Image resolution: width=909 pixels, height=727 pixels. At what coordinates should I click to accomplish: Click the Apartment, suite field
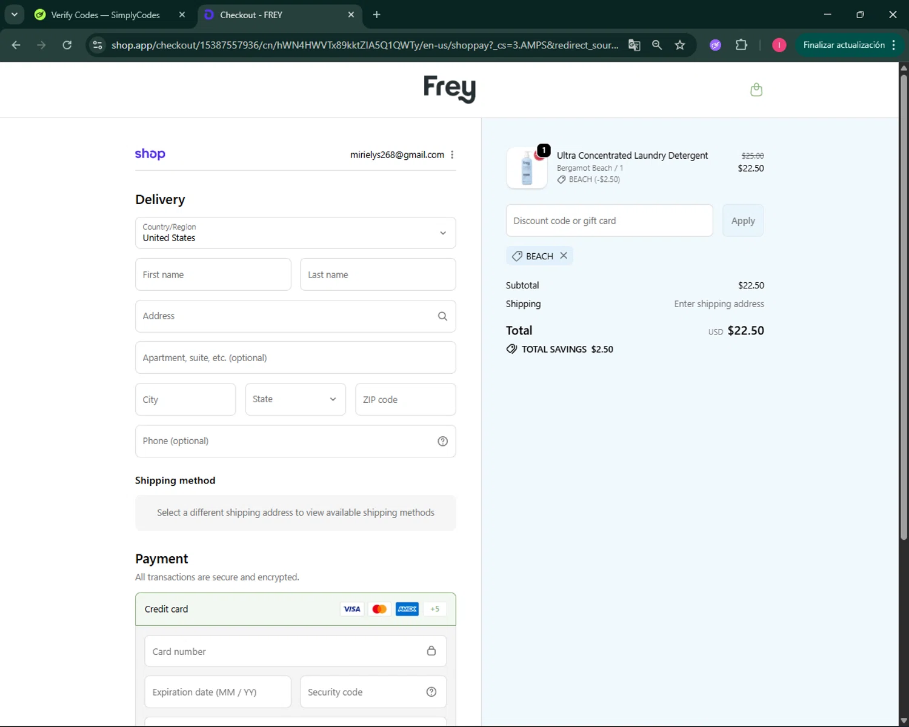(x=296, y=357)
